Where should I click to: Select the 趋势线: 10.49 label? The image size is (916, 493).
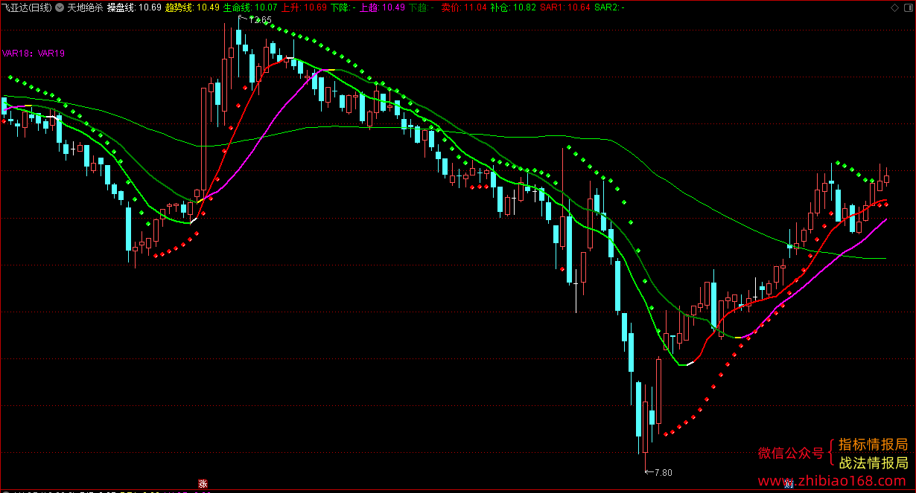coord(192,7)
